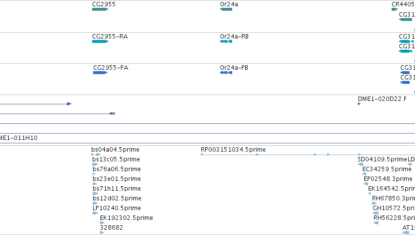
Task: Click the EC34259.5prime EST glyph
Action: (x=364, y=174)
